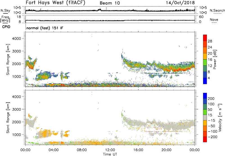Click the date '14/Oct/2018'
This screenshot has height=156, width=225.
point(180,3)
